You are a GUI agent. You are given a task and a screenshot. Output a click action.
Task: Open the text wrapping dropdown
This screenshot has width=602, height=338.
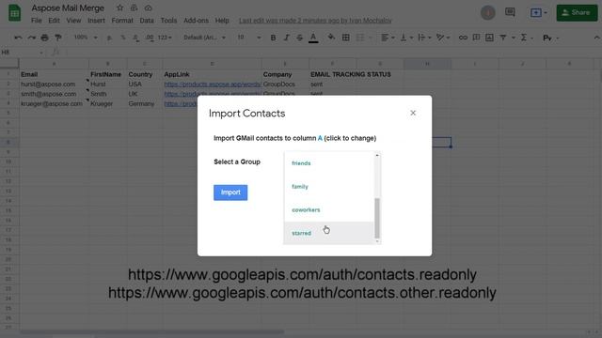pyautogui.click(x=424, y=38)
